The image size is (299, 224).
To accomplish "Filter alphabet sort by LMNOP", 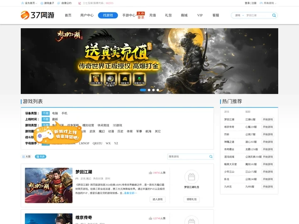I will coord(84,144).
